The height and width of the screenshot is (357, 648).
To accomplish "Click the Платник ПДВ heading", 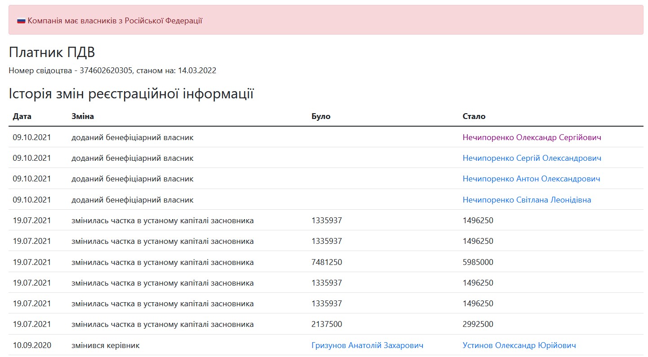I will (x=52, y=52).
